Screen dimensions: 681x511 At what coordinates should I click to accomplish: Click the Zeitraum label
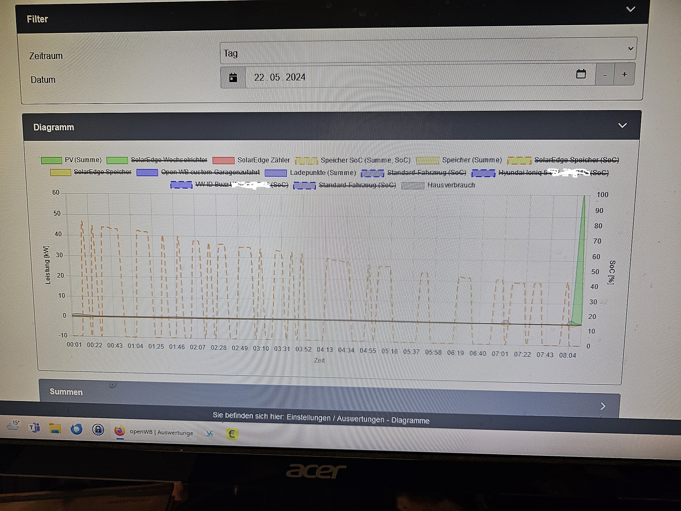[x=46, y=56]
